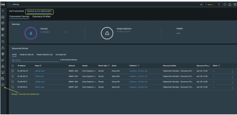Click the search magnifier in top bar
Image resolution: width=237 pixels, height=115 pixels.
click(x=219, y=5)
